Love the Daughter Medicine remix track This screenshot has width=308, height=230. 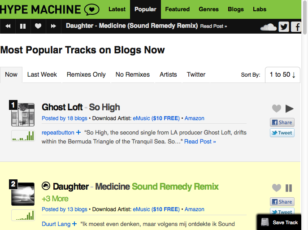tap(277, 188)
